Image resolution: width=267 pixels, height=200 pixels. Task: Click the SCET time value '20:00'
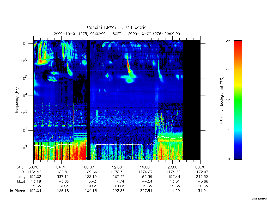click(173, 167)
